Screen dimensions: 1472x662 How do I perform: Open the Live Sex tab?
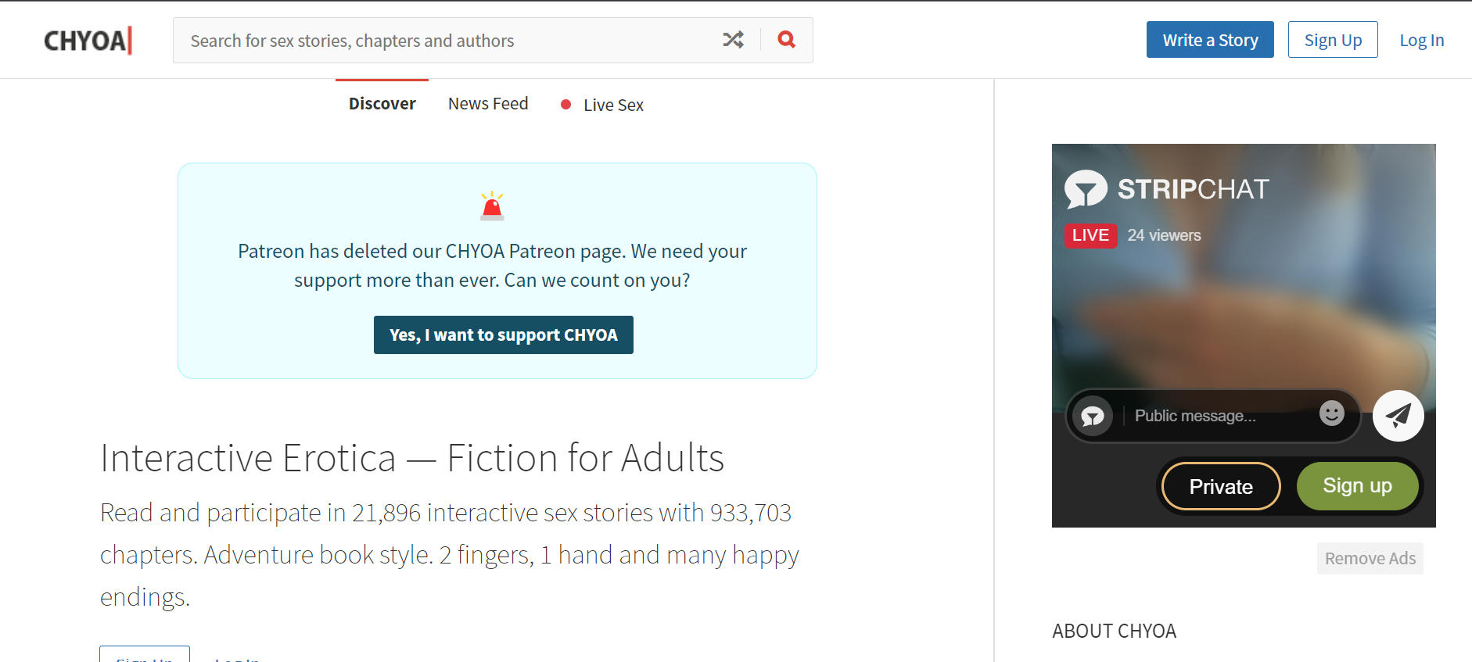coord(602,105)
